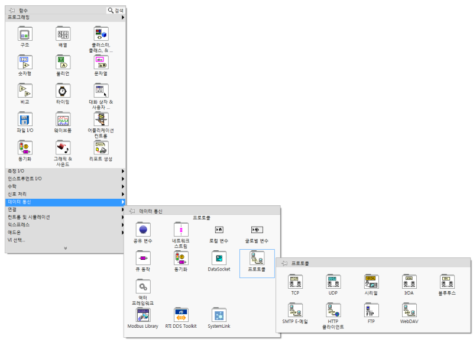This screenshot has height=342, width=473.
Task: Open the 구조 (Structures) palette icon
Action: [25, 34]
